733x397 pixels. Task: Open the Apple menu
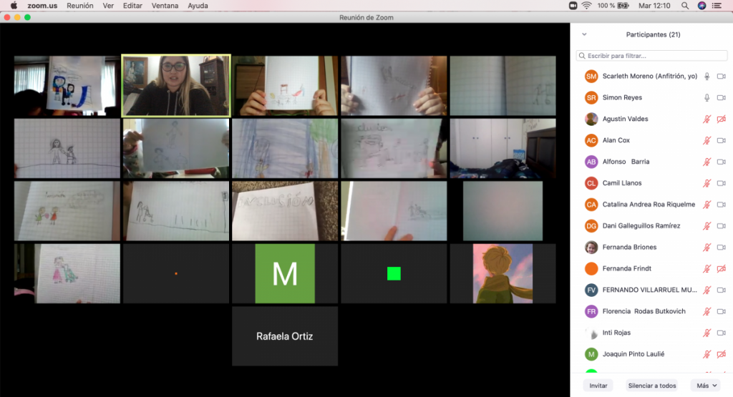(x=14, y=6)
